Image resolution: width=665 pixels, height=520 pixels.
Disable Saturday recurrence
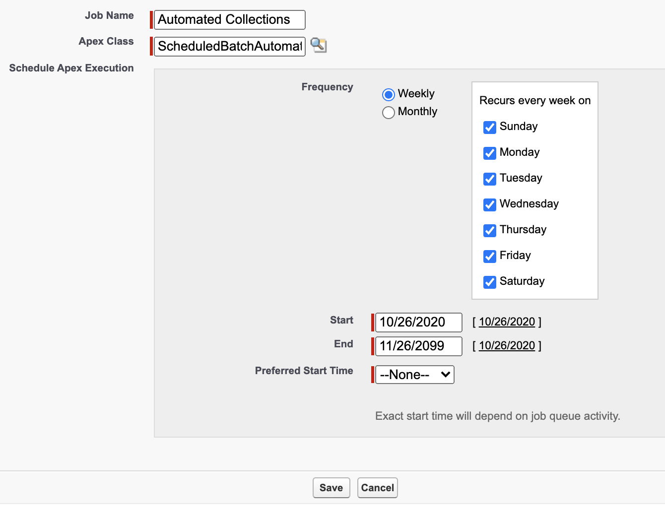[x=490, y=282]
